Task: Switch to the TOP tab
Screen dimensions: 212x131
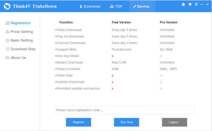Action: click(x=116, y=6)
